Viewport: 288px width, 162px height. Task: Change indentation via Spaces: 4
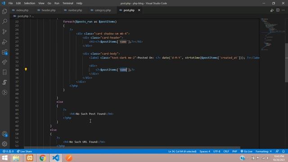205,151
